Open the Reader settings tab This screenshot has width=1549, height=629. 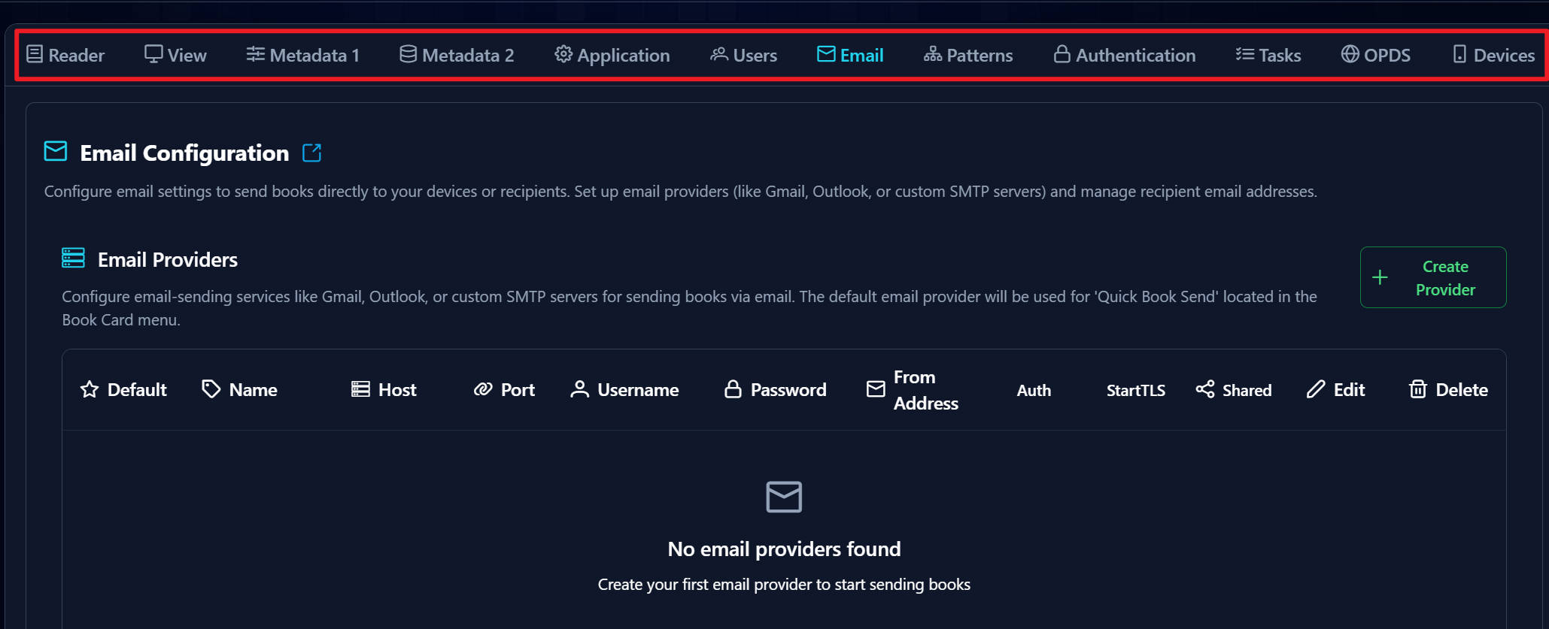click(65, 55)
